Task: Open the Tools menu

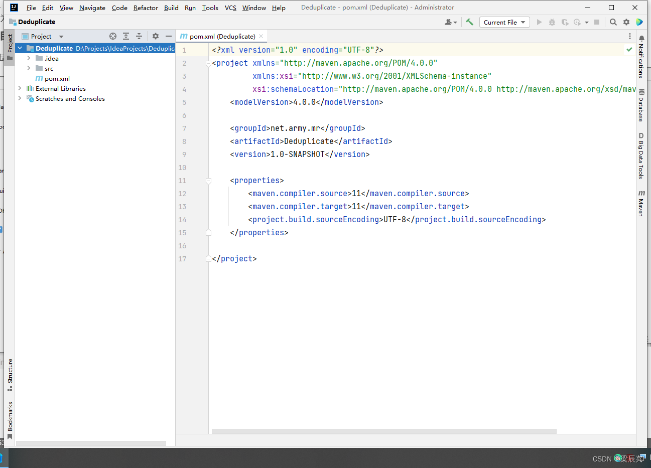Action: pyautogui.click(x=210, y=8)
